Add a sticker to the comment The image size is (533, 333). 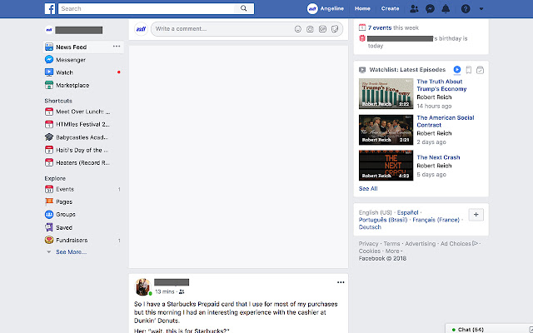point(334,29)
